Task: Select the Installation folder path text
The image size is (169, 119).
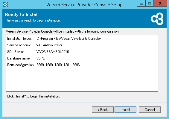Action: [x=69, y=39]
